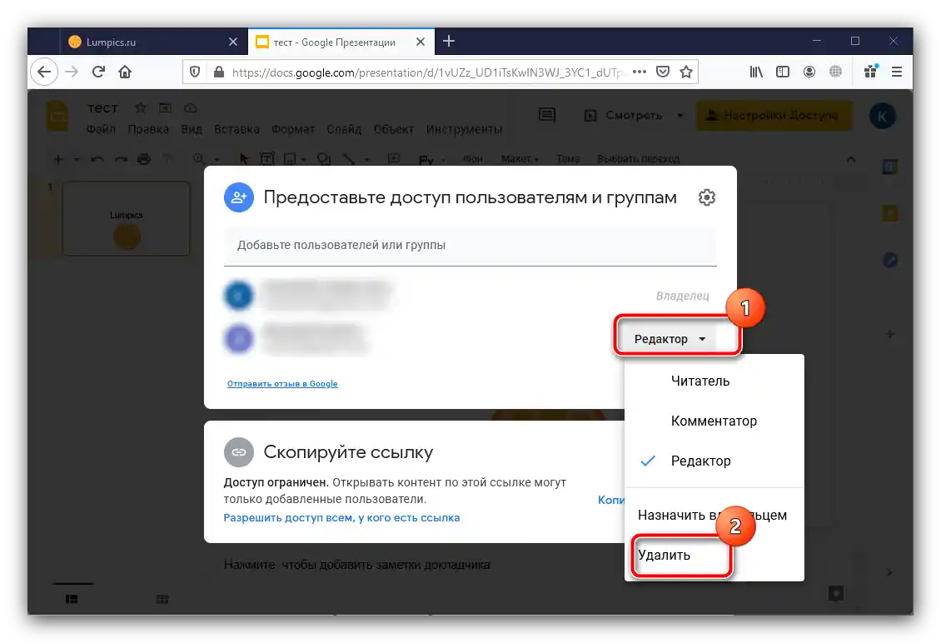941x643 pixels.
Task: Click Удалить to remove the user
Action: coord(714,556)
